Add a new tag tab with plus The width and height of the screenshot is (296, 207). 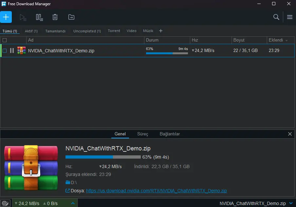161,31
